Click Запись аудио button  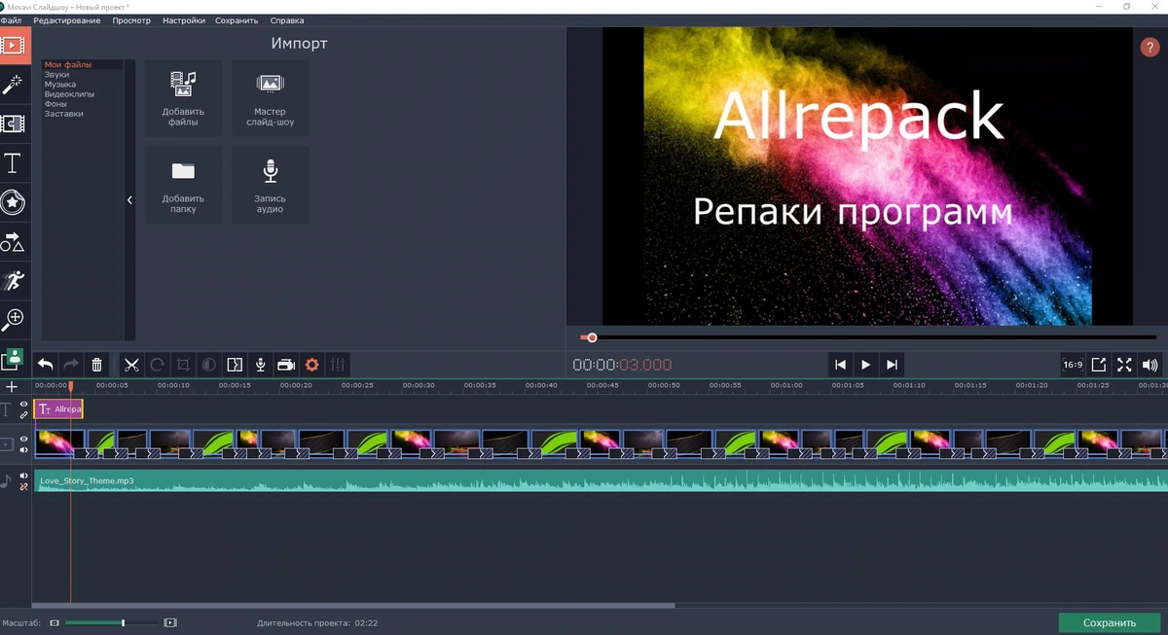(270, 185)
